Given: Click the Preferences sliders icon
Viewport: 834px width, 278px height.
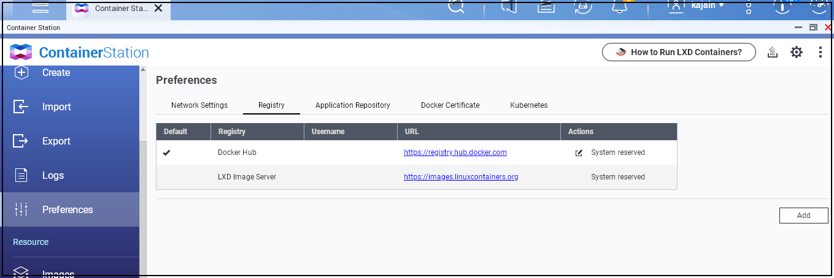Looking at the screenshot, I should coord(21,209).
